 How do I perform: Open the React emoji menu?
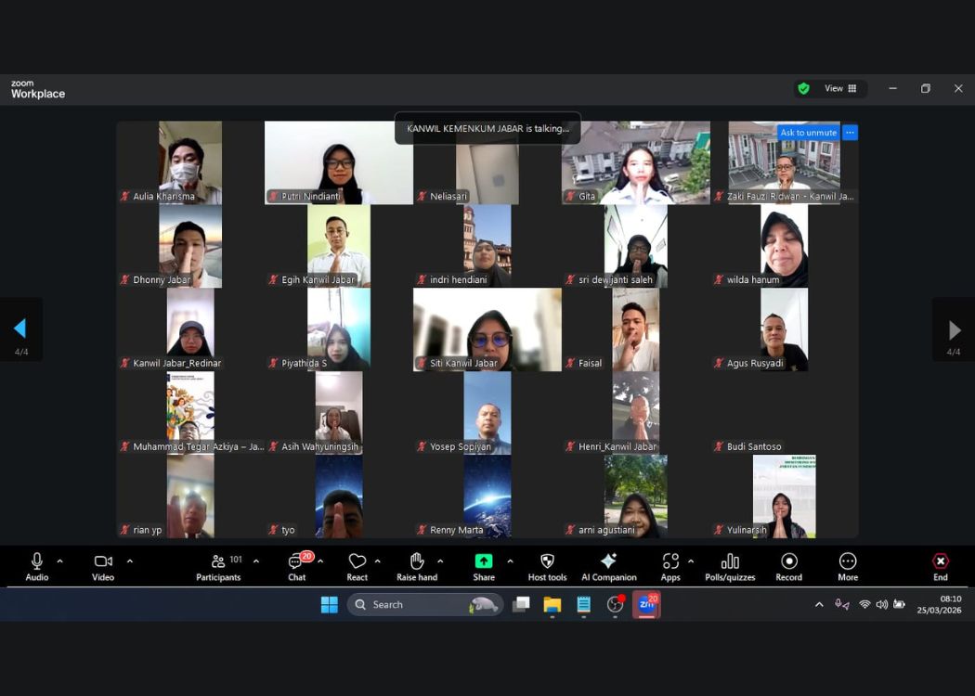click(357, 562)
